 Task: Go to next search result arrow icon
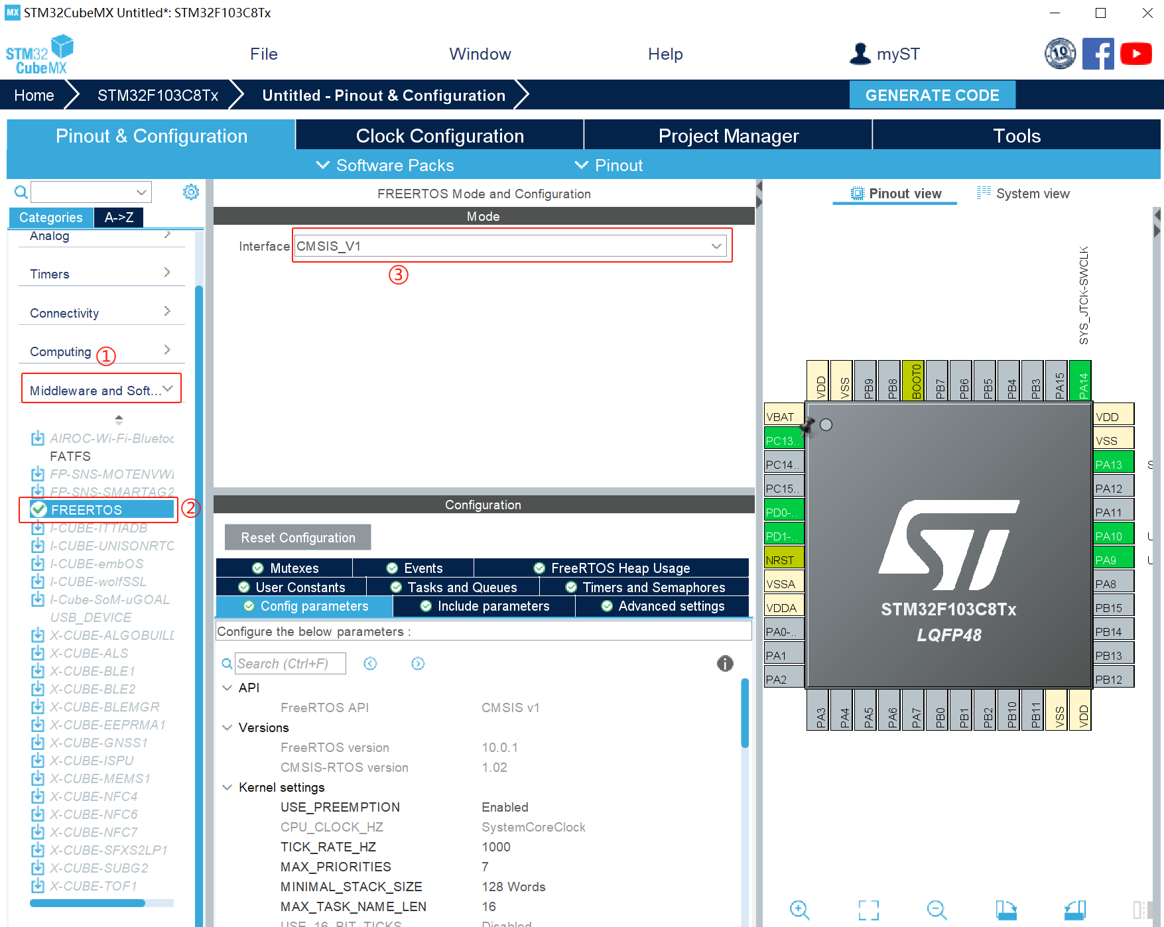[418, 664]
